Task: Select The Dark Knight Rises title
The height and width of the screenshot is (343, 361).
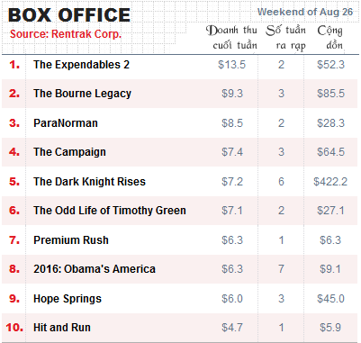Action: [89, 182]
